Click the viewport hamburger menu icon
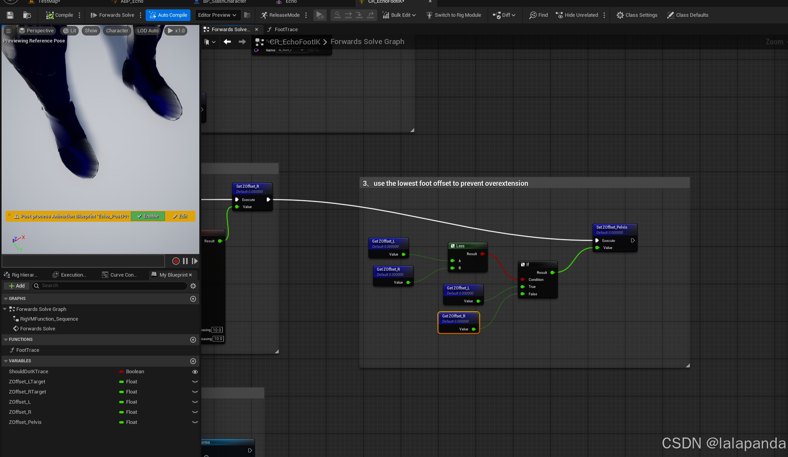This screenshot has height=457, width=788. pyautogui.click(x=8, y=31)
